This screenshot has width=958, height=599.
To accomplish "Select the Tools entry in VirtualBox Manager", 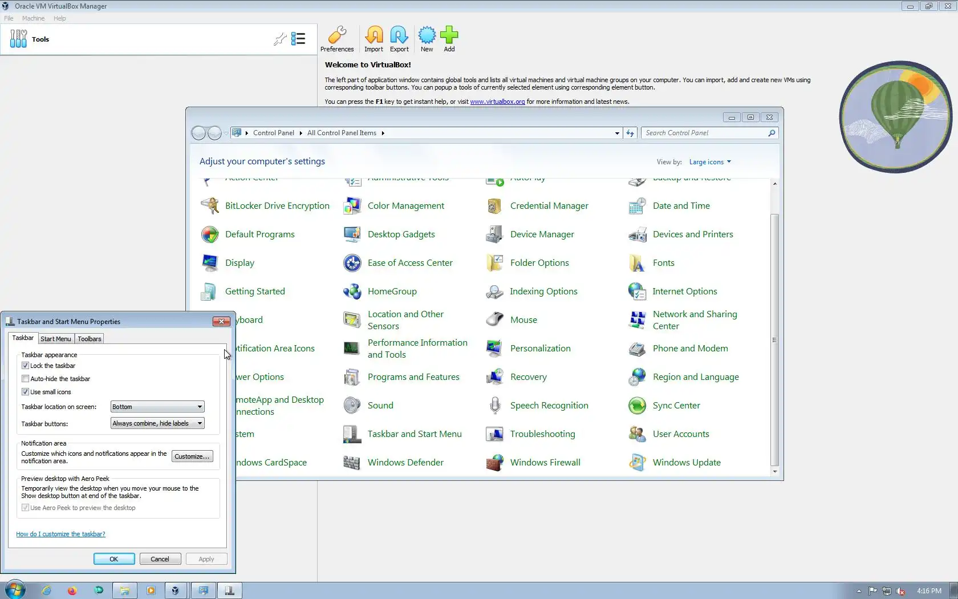I will [159, 39].
